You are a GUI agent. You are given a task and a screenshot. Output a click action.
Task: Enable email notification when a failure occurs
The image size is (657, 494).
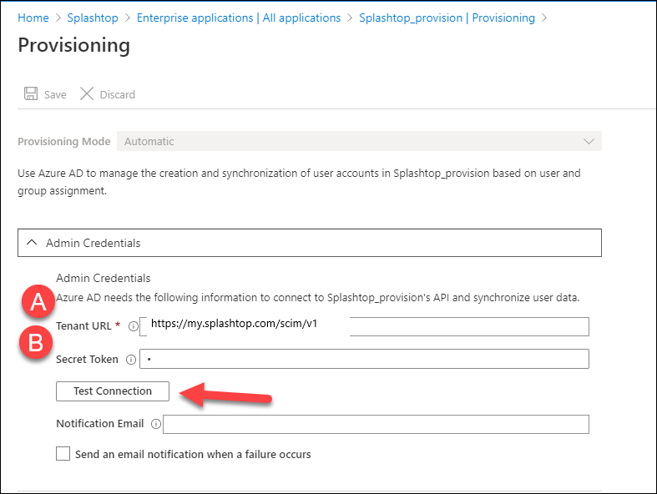coord(63,453)
